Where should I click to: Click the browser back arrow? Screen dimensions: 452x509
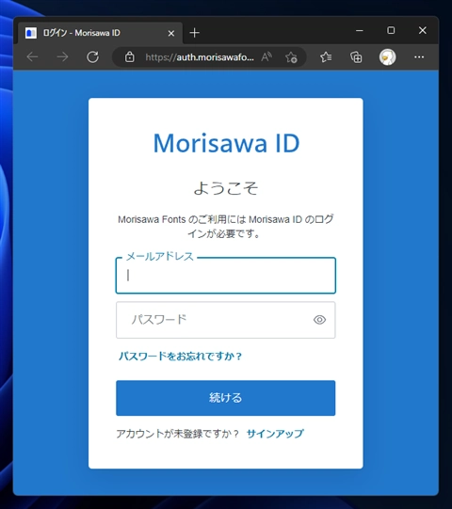[x=32, y=56]
